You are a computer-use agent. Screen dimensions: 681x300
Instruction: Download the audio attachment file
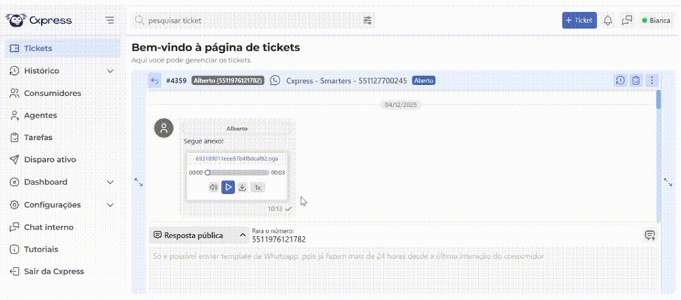(x=243, y=187)
